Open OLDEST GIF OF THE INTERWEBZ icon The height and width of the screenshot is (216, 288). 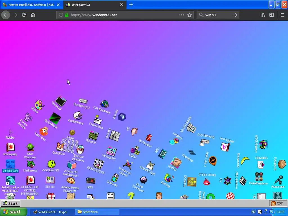tap(30, 180)
